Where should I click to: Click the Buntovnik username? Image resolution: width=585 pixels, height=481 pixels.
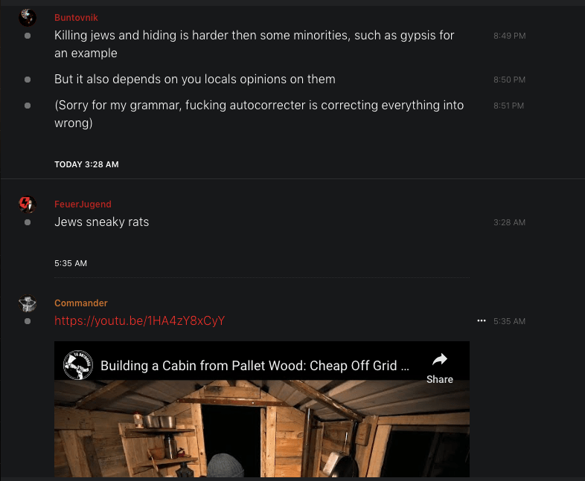coord(76,18)
